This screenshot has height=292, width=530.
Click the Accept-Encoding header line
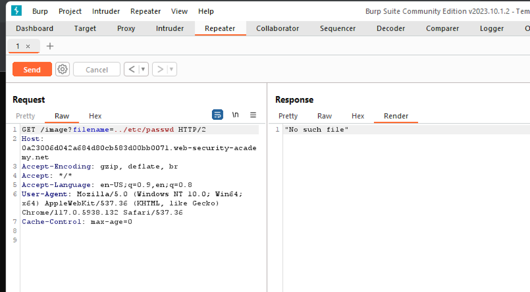[x=100, y=166]
